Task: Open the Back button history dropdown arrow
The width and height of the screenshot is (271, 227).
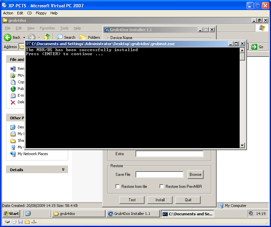Action: 24,37
